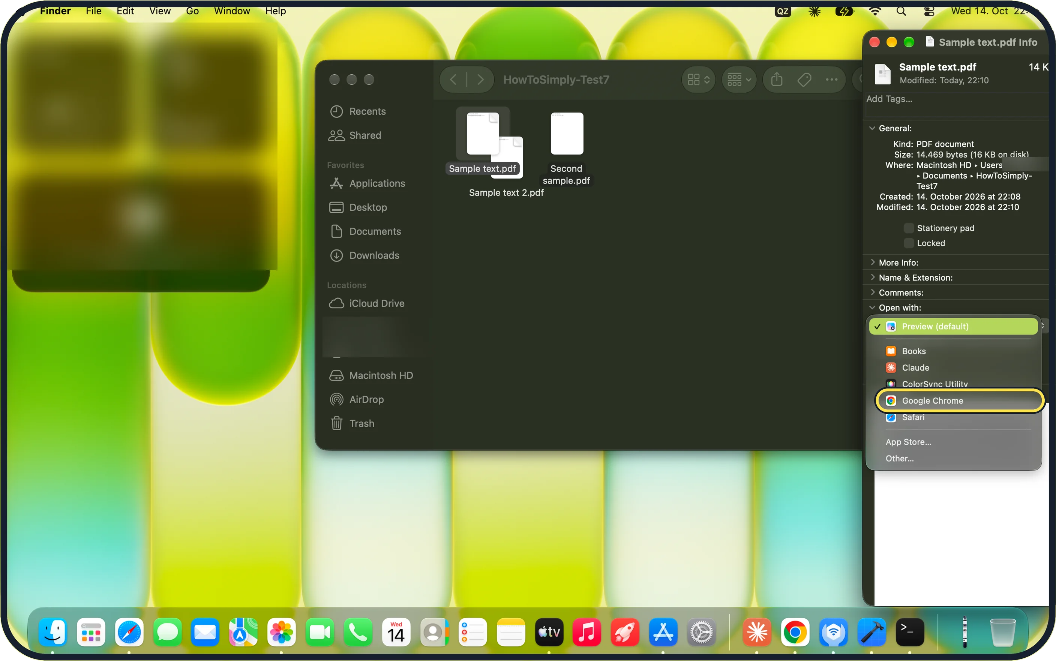Toggle the Stationery pad checkbox
The height and width of the screenshot is (661, 1056).
point(909,228)
